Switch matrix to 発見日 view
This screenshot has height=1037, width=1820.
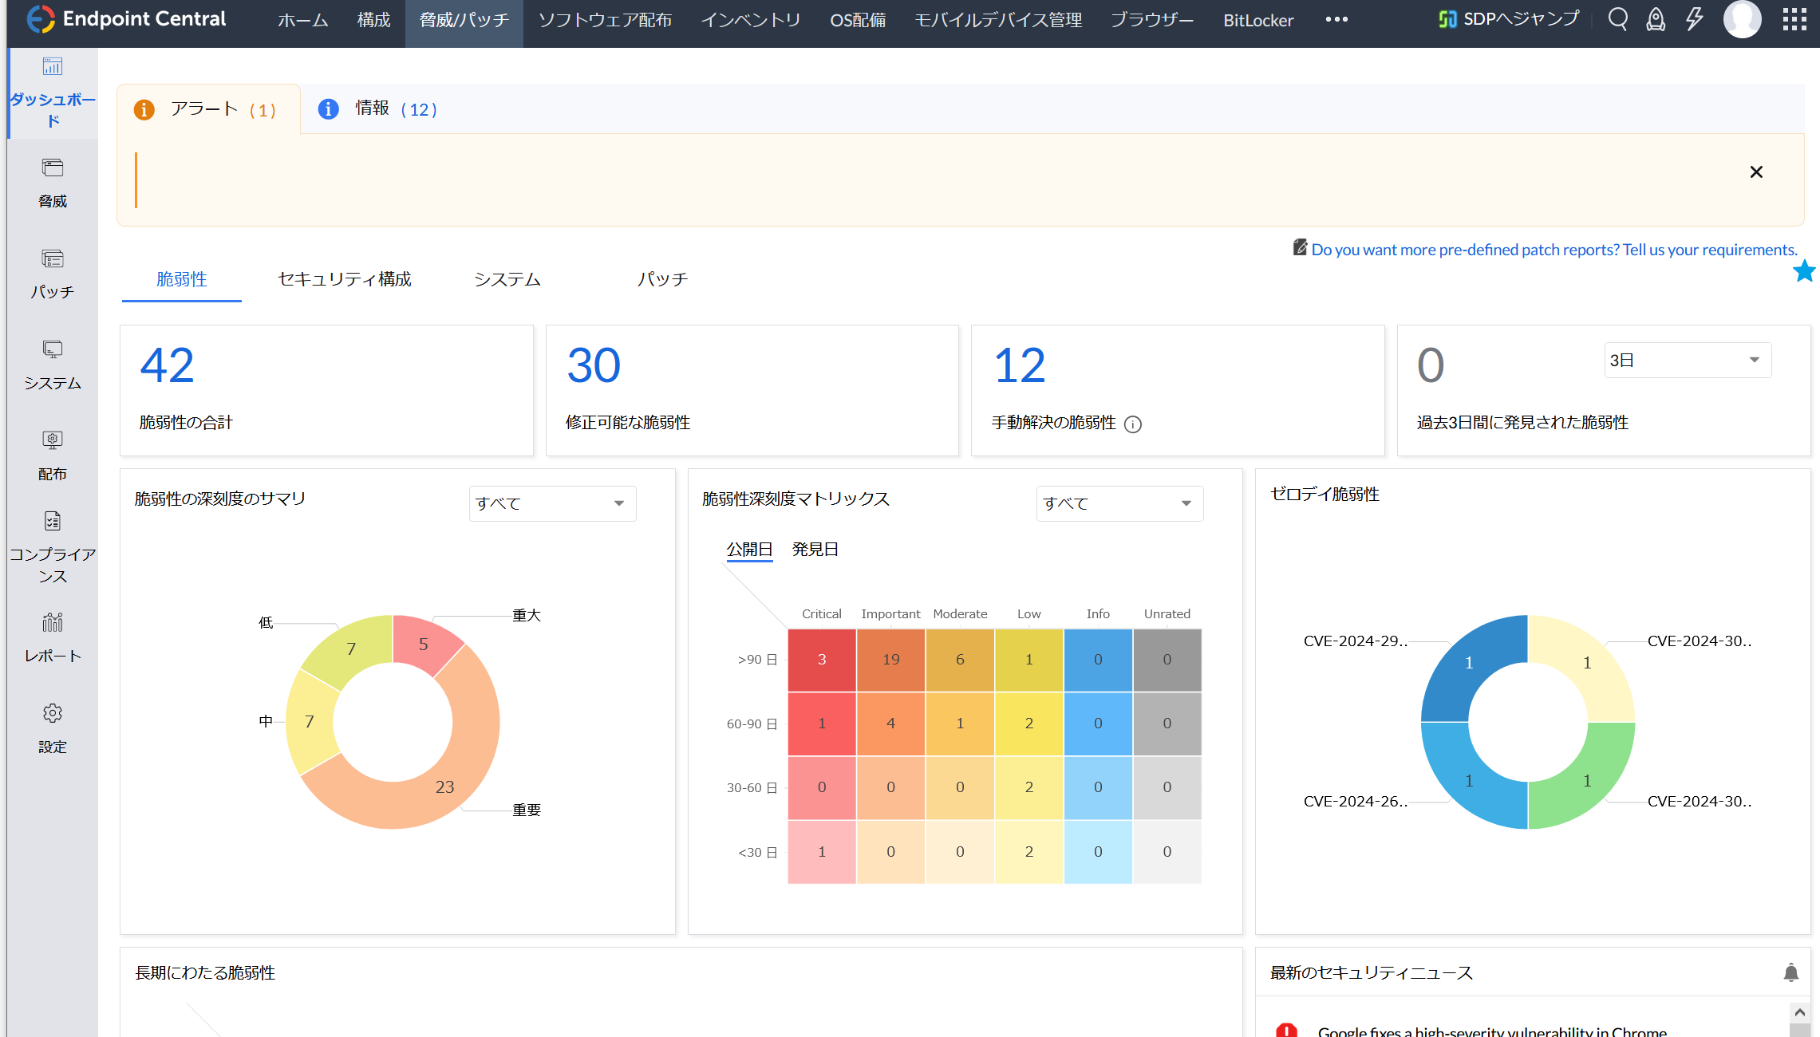[814, 550]
